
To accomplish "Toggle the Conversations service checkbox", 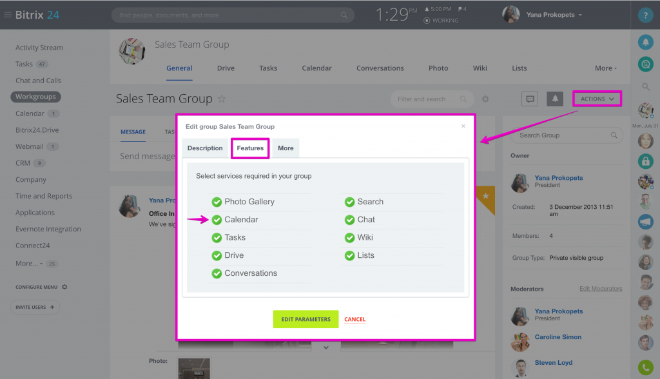I will click(217, 274).
